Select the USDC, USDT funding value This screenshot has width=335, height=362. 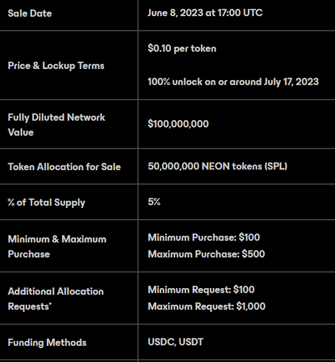[x=176, y=342]
